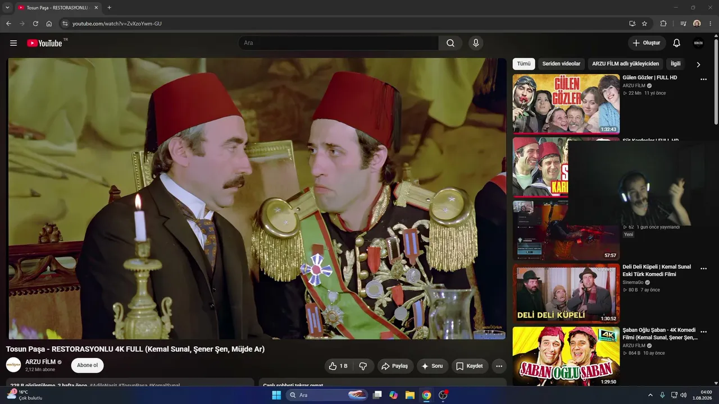Open the Windows Start menu
The height and width of the screenshot is (404, 719).
click(276, 395)
